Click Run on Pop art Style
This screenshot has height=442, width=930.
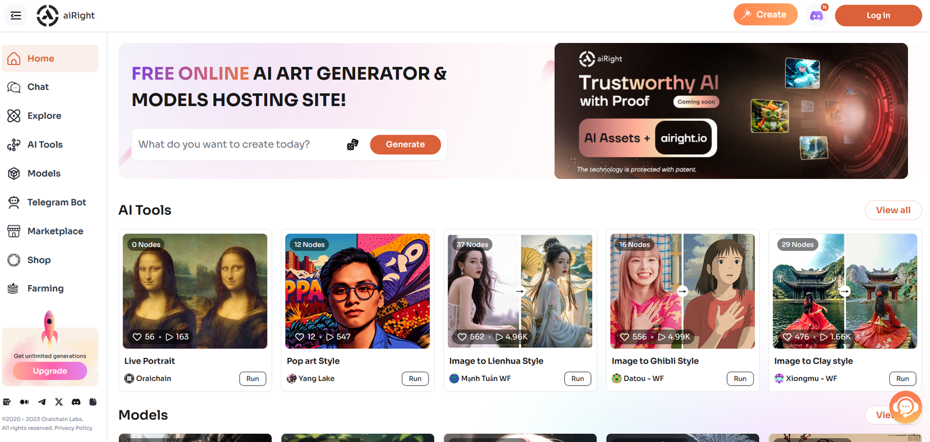tap(415, 379)
